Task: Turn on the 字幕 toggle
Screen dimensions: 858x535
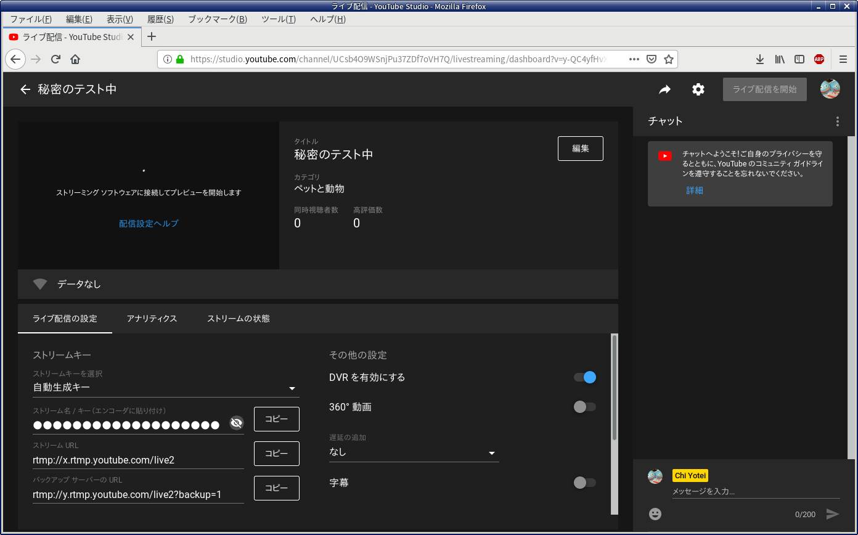Action: click(585, 483)
